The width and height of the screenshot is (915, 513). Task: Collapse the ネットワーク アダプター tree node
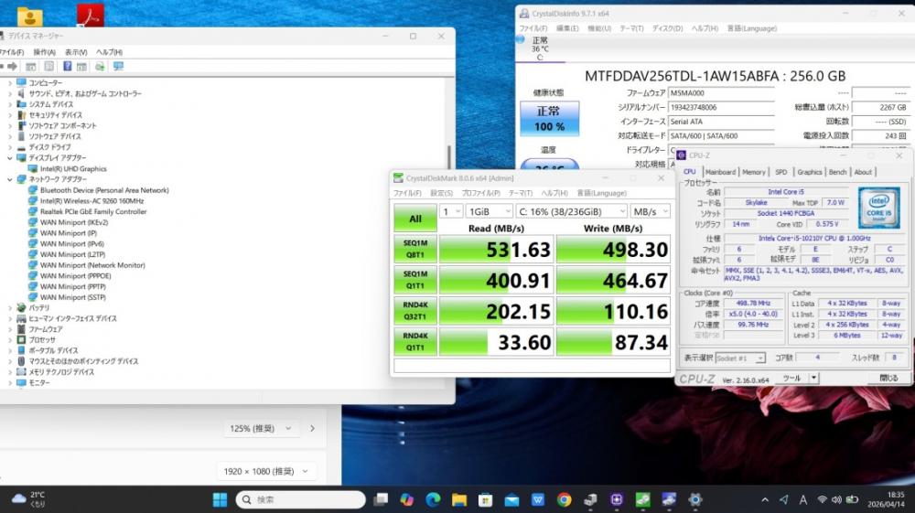[x=10, y=179]
